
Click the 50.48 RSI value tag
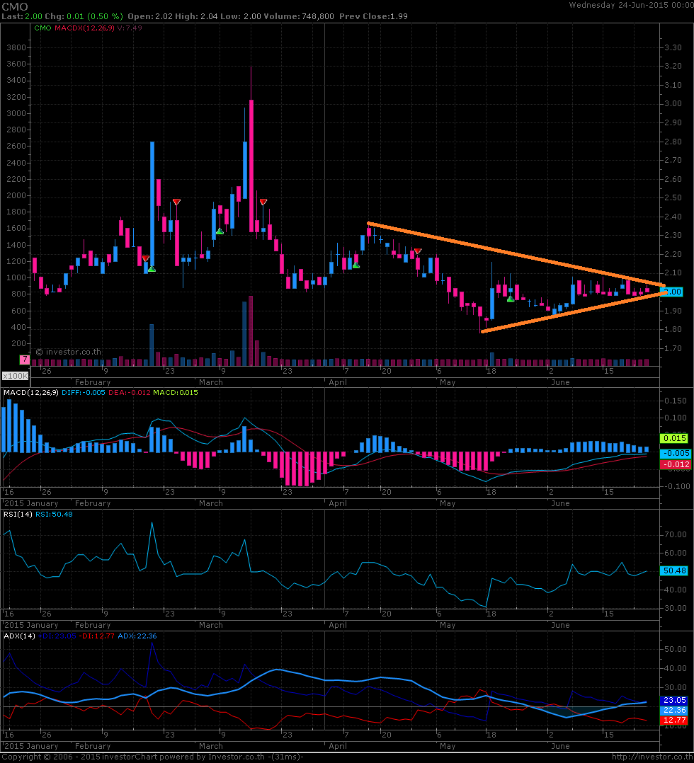click(674, 570)
